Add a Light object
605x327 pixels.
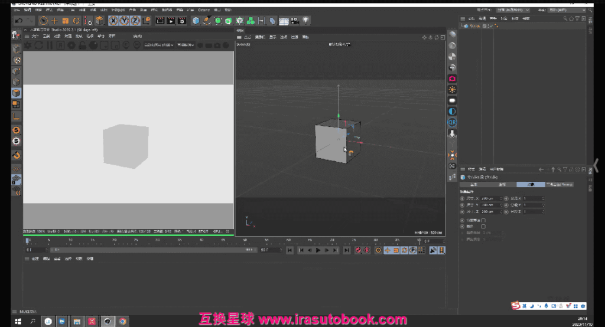306,21
